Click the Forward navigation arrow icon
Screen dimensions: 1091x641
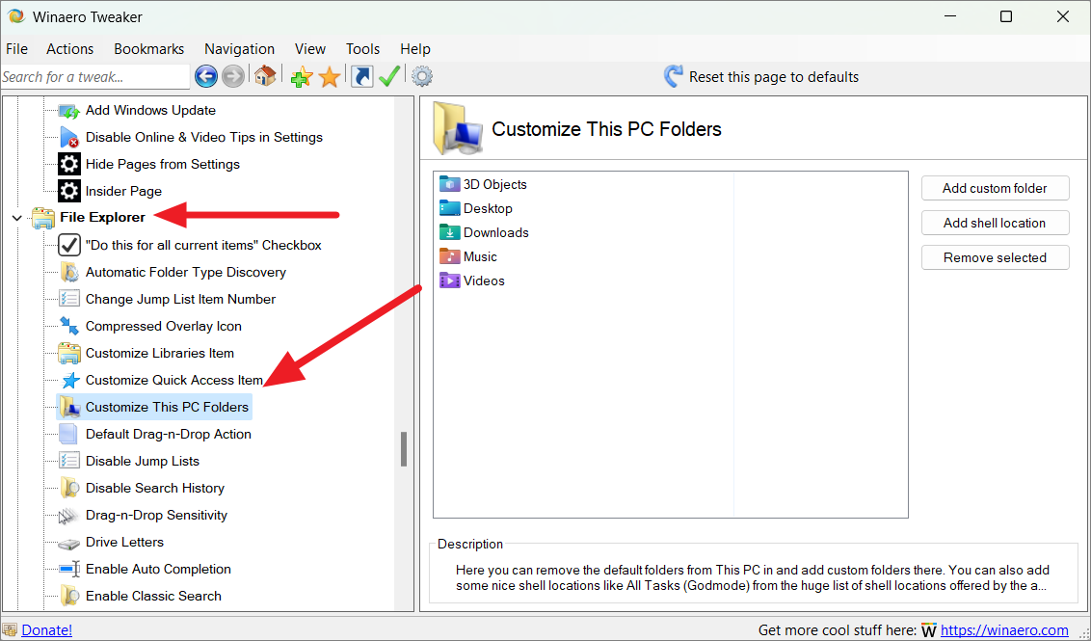(x=233, y=76)
